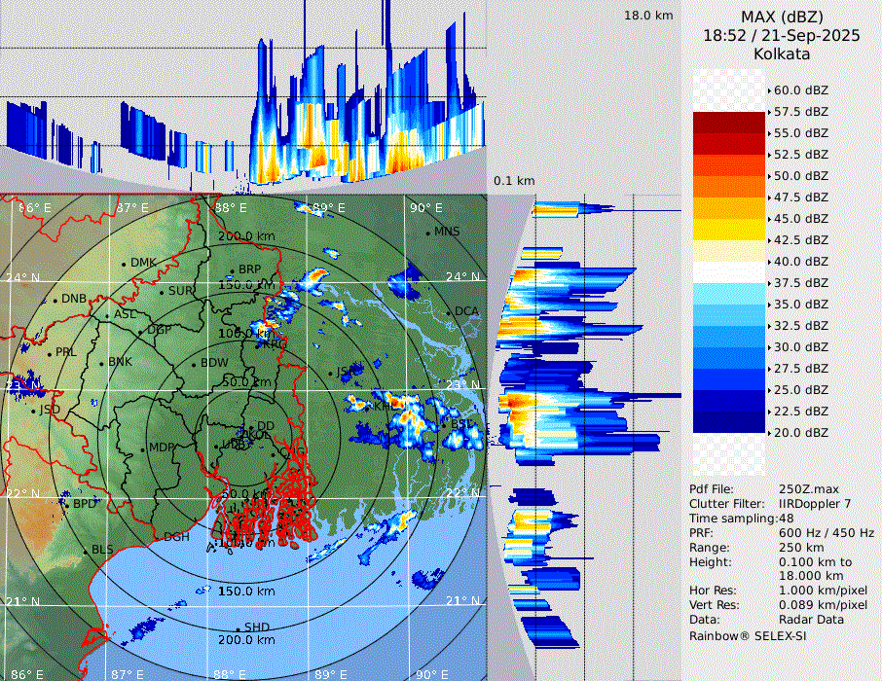Click the MAX (dBZ) title text
This screenshot has width=882, height=681.
point(782,17)
